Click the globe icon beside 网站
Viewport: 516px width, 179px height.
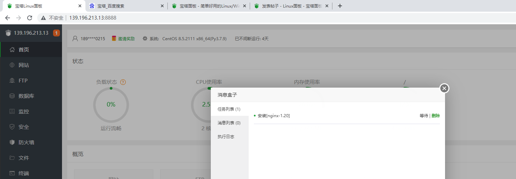[12, 65]
